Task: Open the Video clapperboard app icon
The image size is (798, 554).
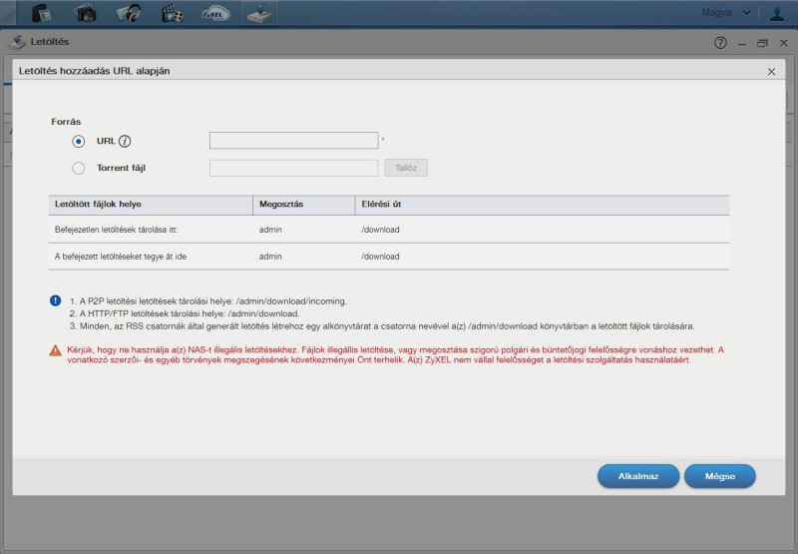Action: pos(173,13)
